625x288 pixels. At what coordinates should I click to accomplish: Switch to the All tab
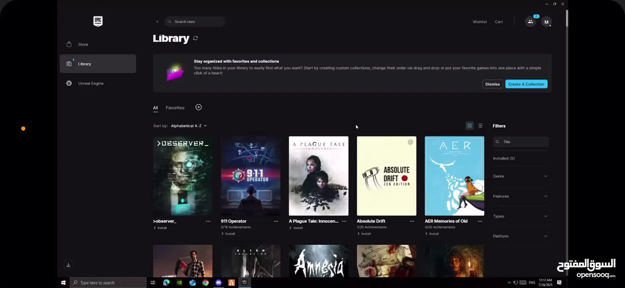[155, 108]
